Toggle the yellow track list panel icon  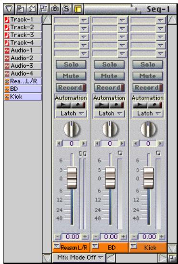[x=78, y=9]
